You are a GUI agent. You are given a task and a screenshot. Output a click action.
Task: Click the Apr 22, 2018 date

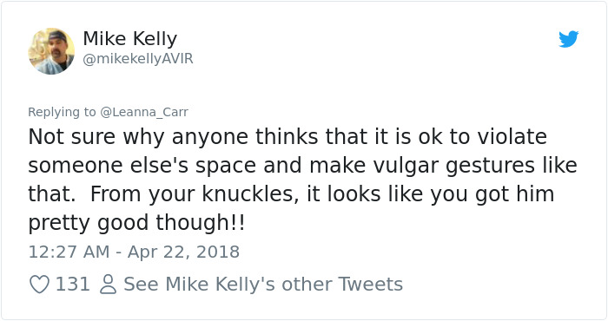click(183, 252)
